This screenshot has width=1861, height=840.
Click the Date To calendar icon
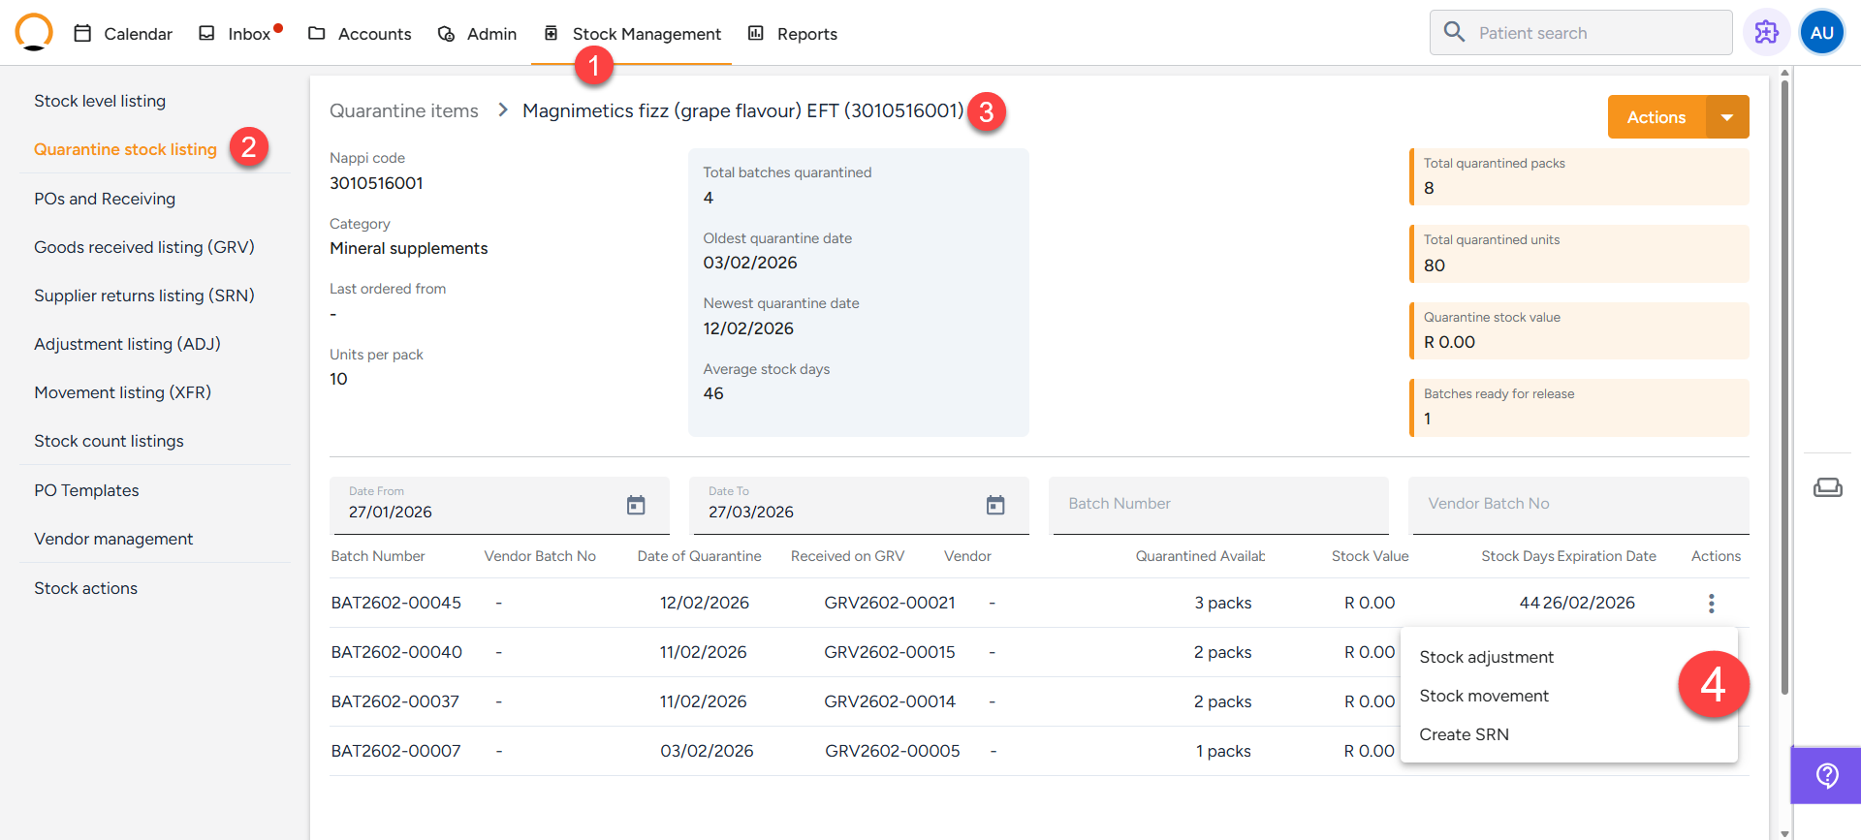coord(995,505)
